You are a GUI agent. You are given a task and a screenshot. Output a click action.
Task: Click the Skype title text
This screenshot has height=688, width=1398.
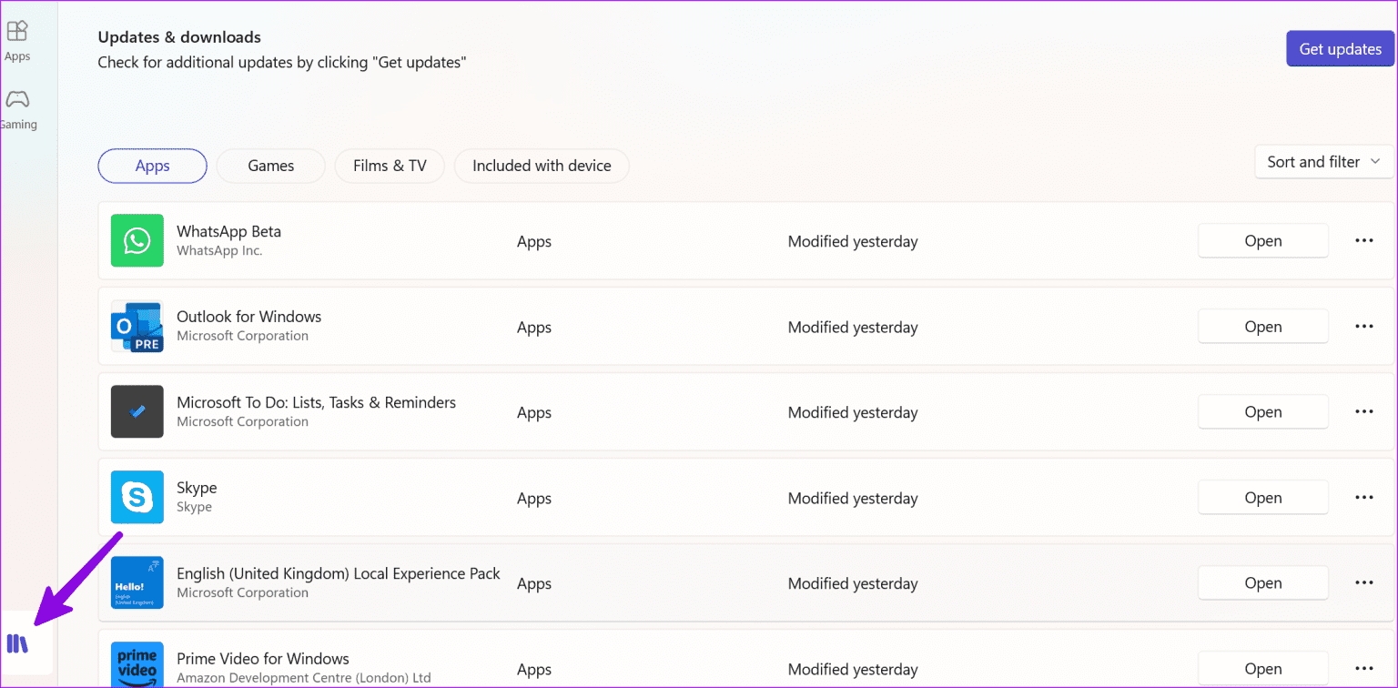(x=197, y=488)
